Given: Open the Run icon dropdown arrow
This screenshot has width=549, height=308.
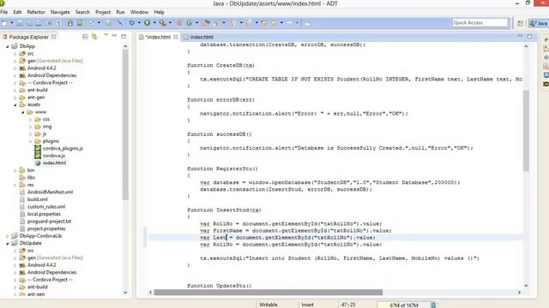Looking at the screenshot, I should coord(154,23).
